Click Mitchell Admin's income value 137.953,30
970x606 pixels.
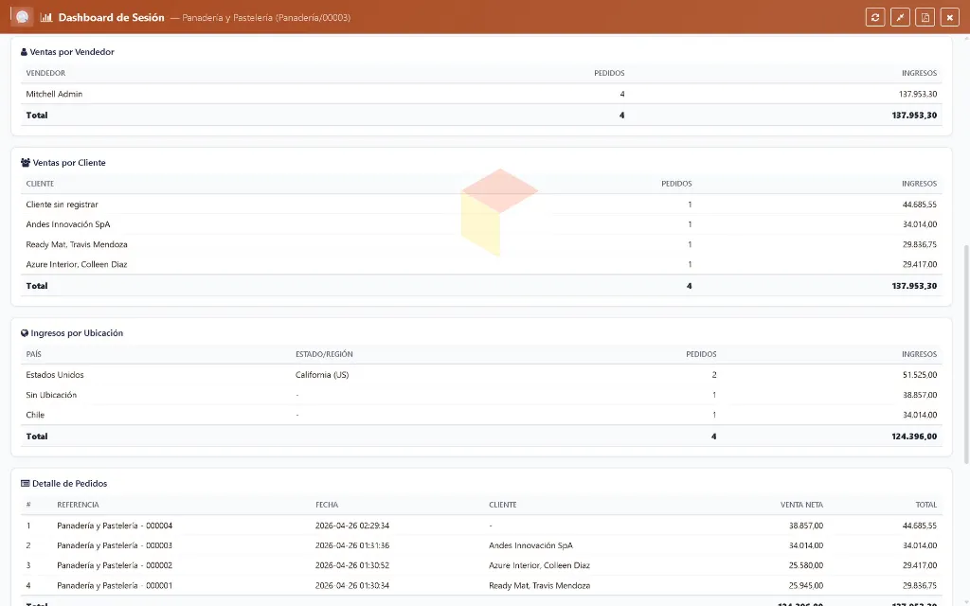coord(917,94)
